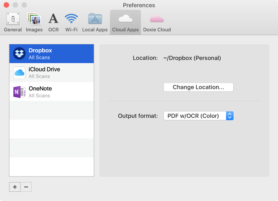Viewport: 278px width, 201px height.
Task: Select the Cloud Apps tab
Action: click(x=125, y=22)
